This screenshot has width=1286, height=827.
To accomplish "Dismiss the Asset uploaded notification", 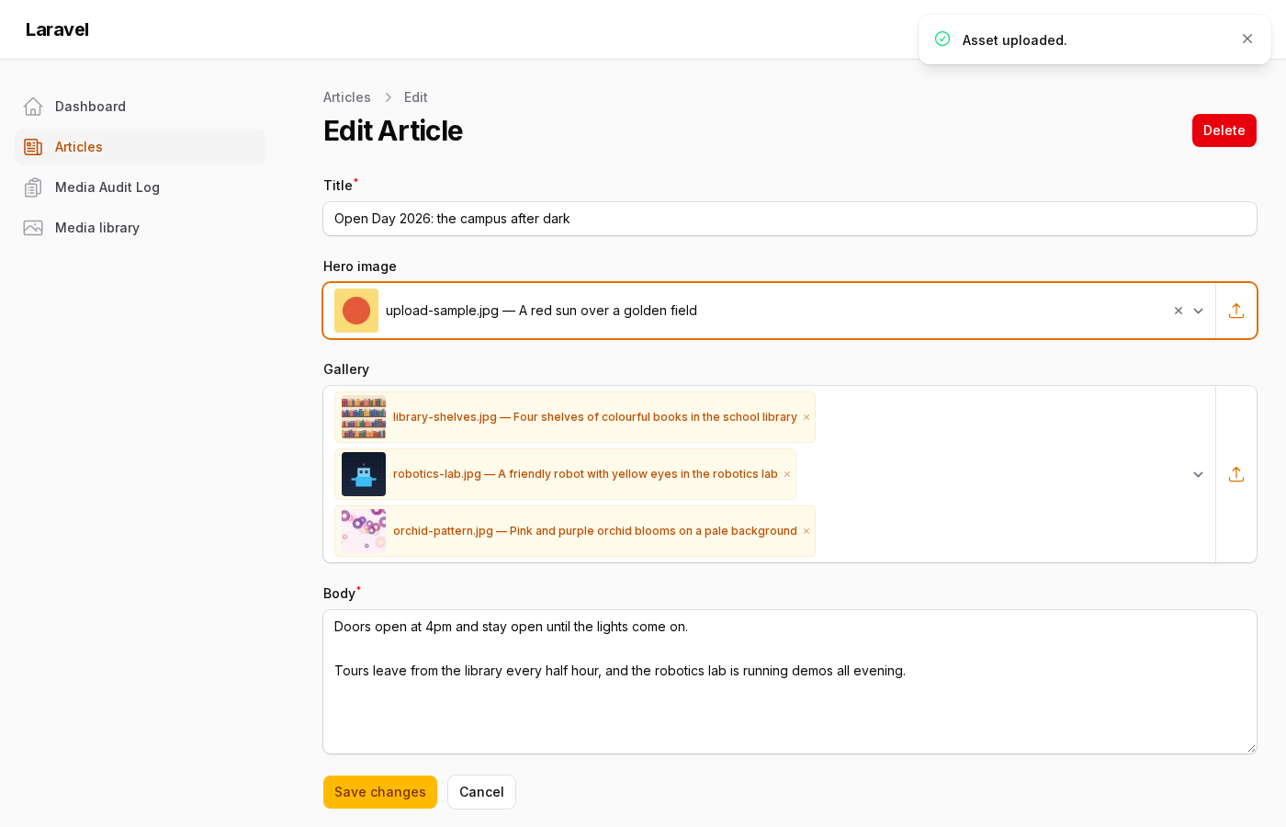I will [x=1247, y=39].
